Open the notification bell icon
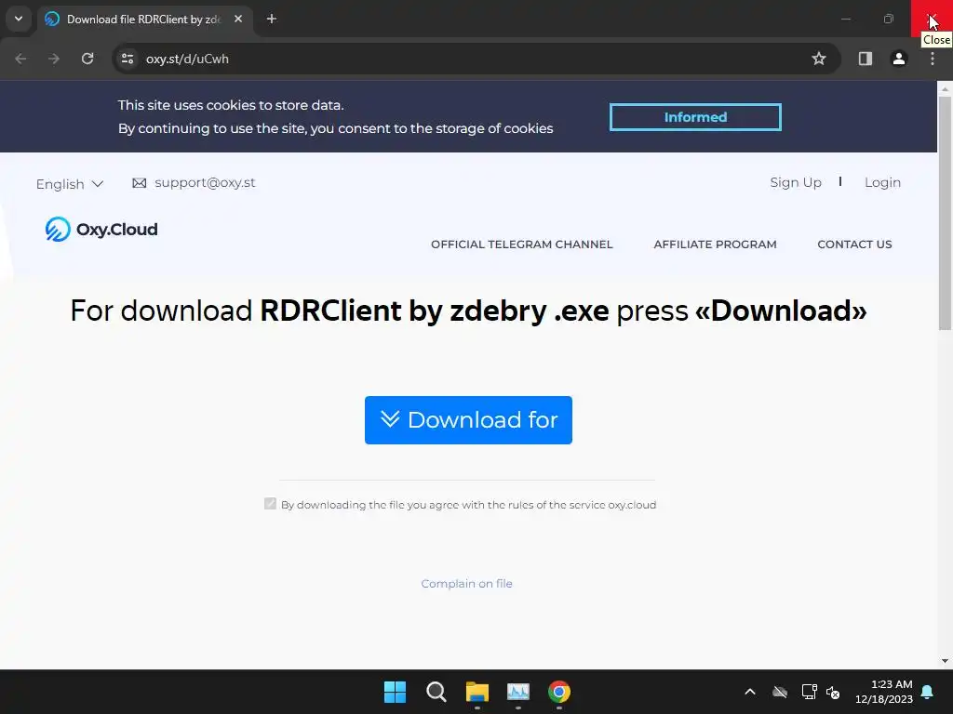Viewport: 953px width, 714px height. coord(928,692)
